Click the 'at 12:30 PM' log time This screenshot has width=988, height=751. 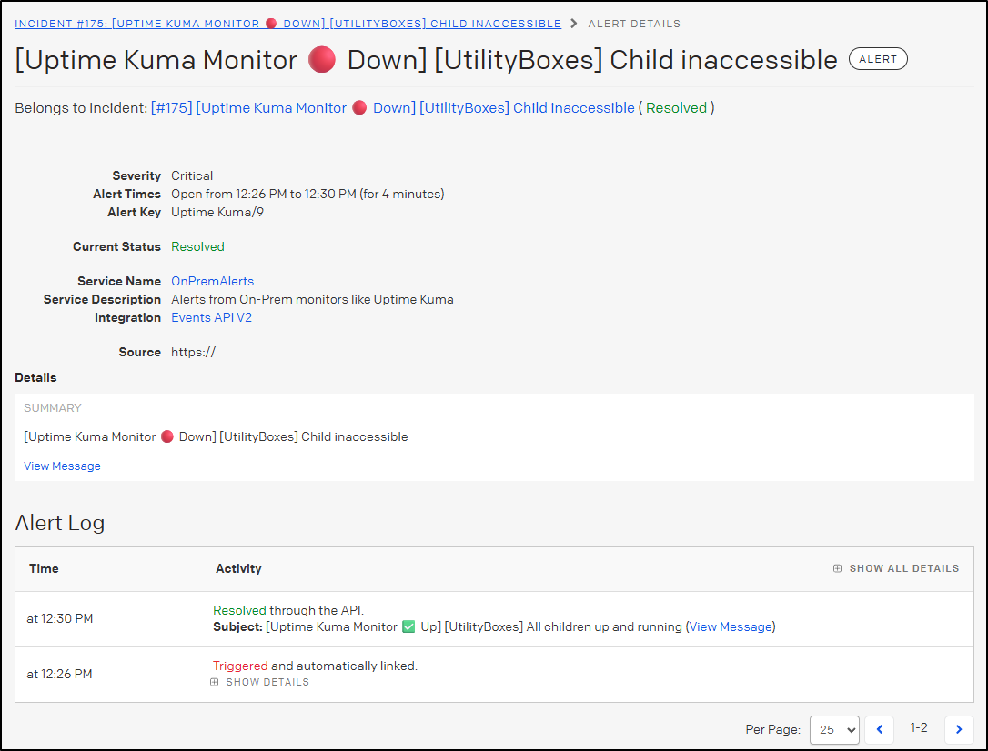coord(60,619)
